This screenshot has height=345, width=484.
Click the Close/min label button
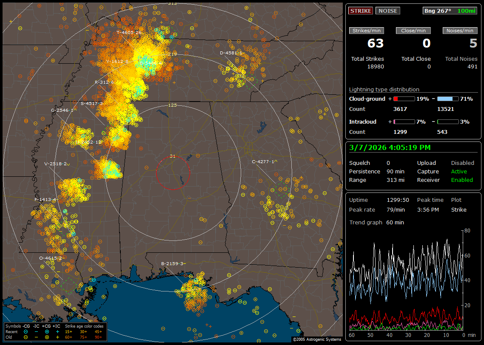(413, 31)
